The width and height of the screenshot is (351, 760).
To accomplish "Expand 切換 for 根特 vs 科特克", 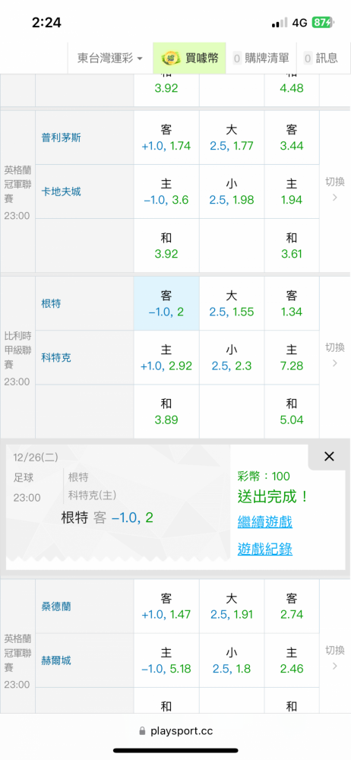I will pos(334,355).
